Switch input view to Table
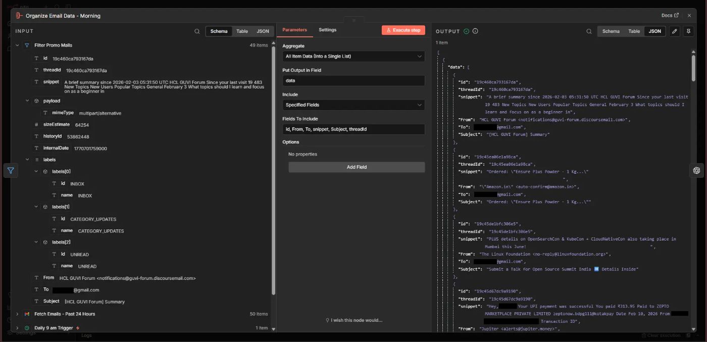Image resolution: width=707 pixels, height=342 pixels. pyautogui.click(x=242, y=31)
